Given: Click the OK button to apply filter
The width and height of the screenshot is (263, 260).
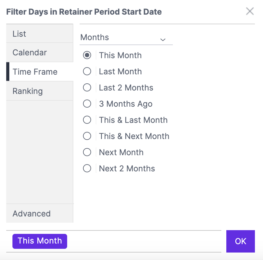Looking at the screenshot, I should (x=241, y=241).
